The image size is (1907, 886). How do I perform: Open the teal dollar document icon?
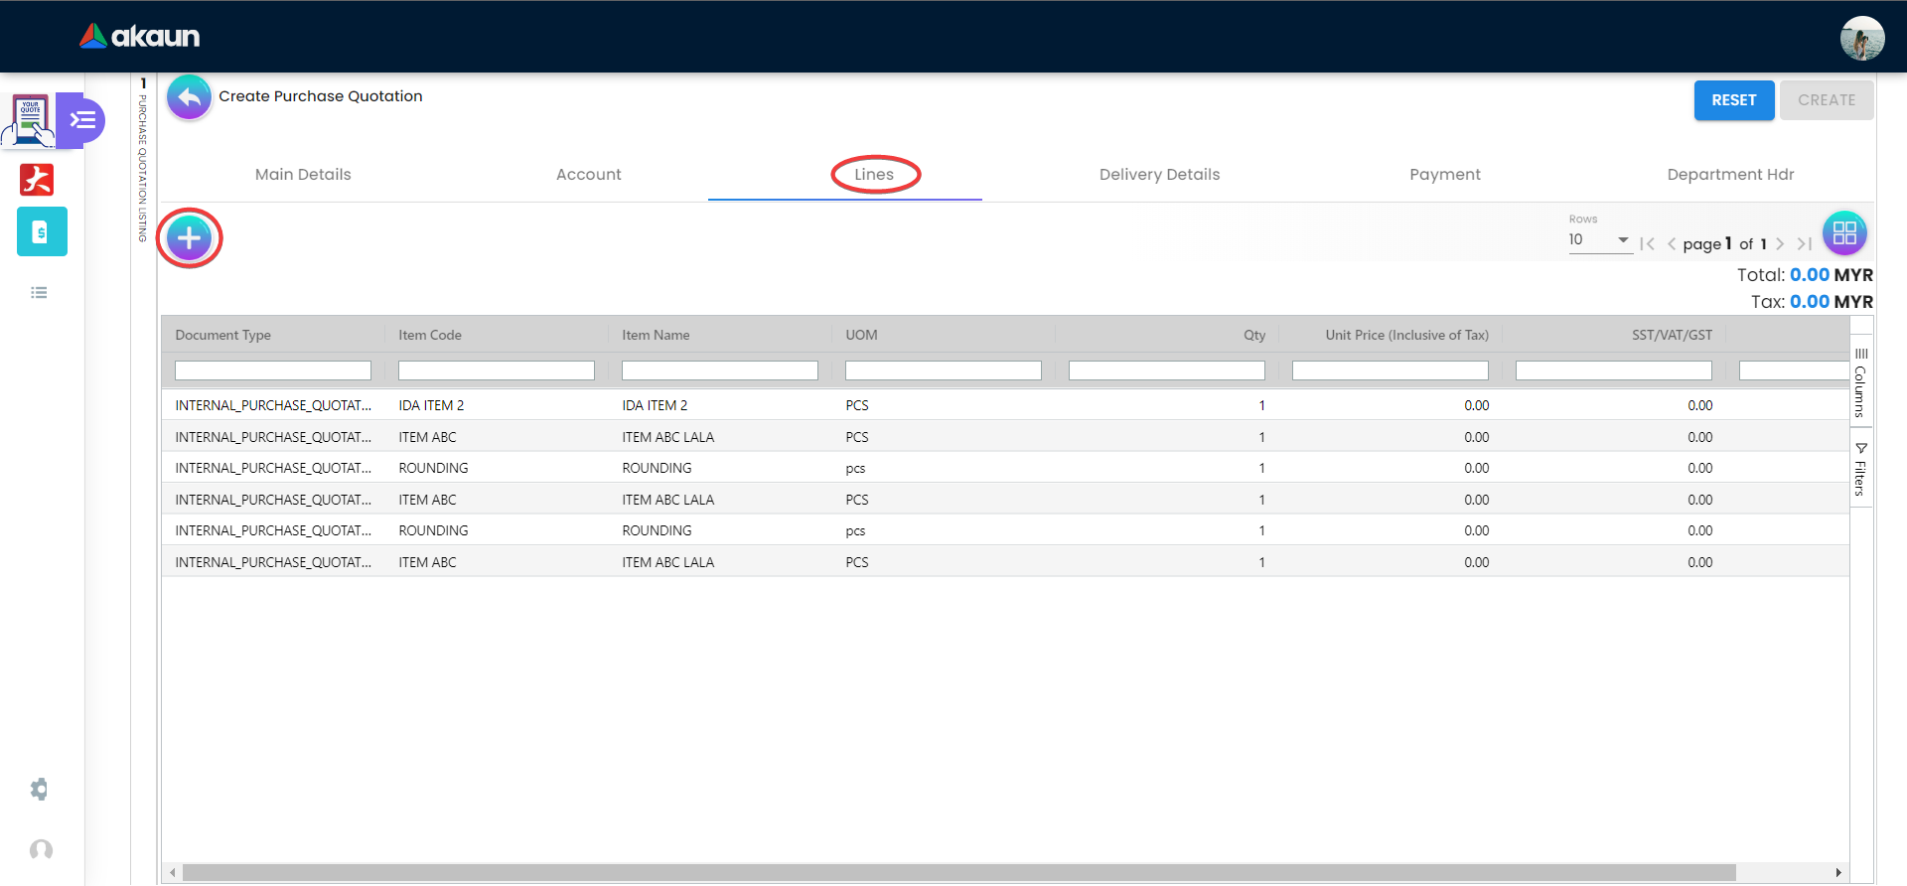click(42, 231)
